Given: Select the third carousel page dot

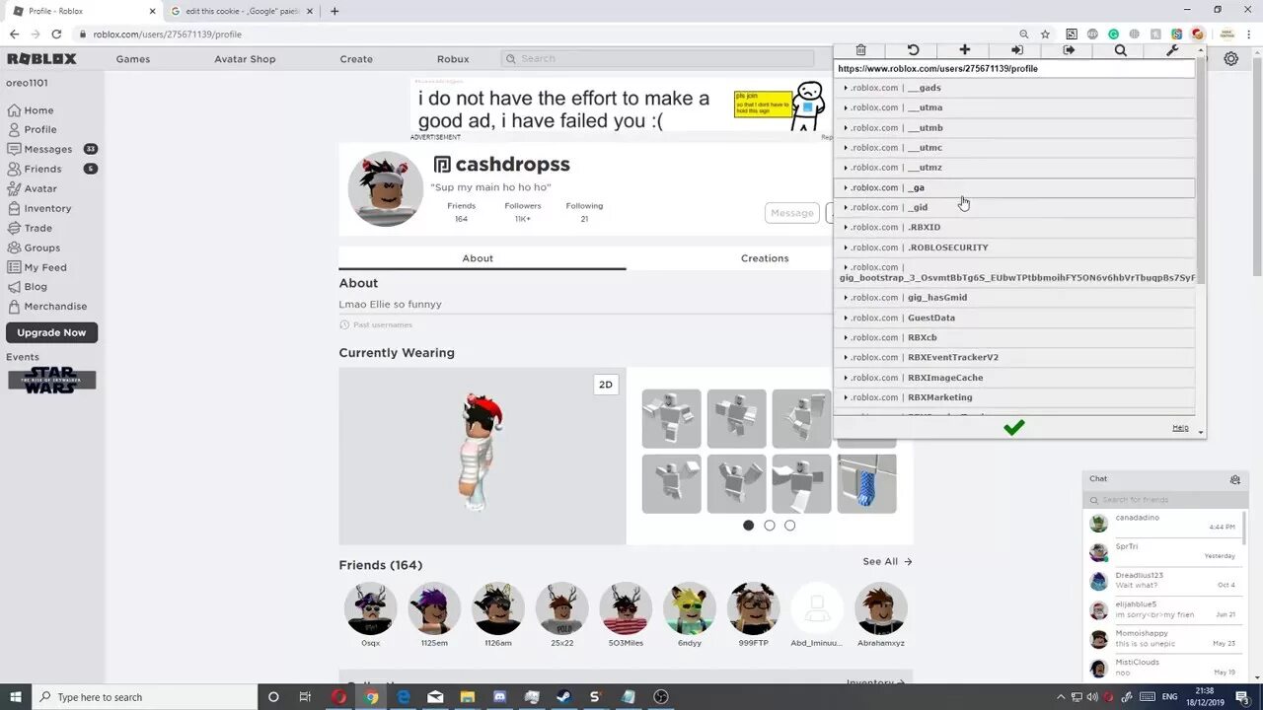Looking at the screenshot, I should 789,526.
